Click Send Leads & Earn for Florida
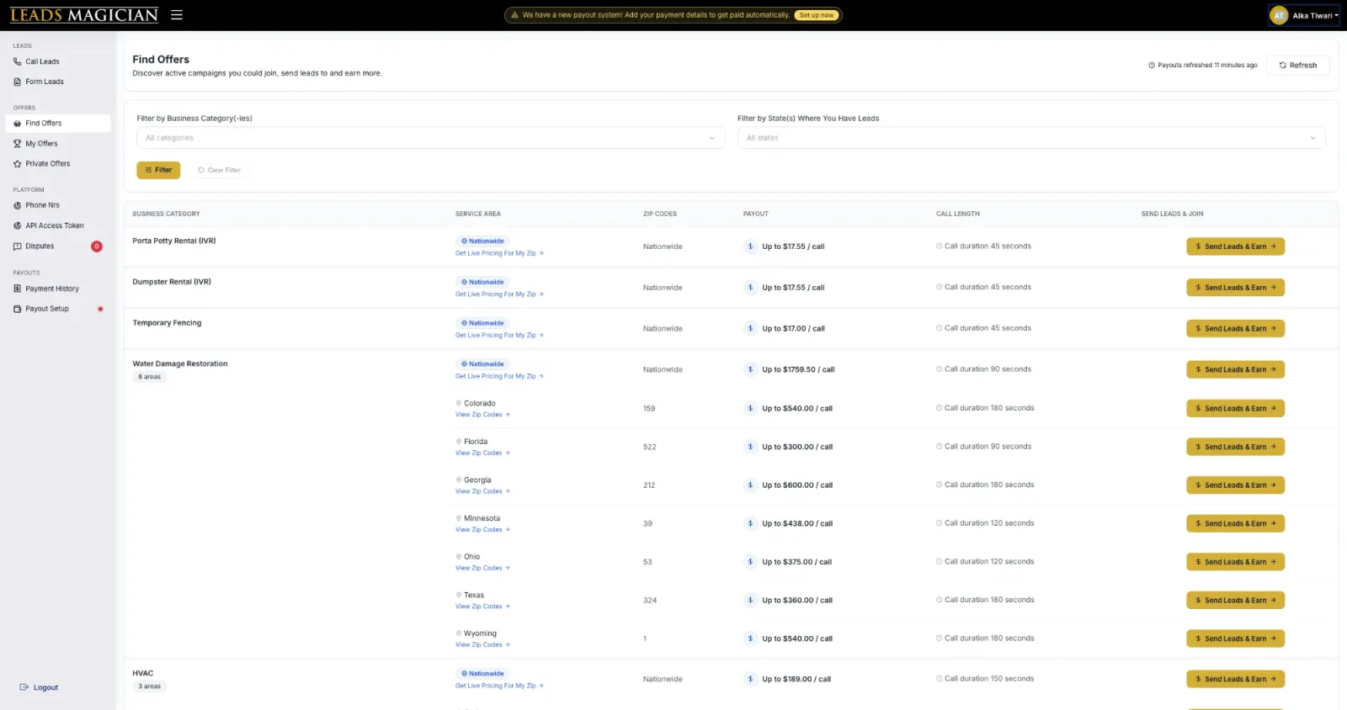The height and width of the screenshot is (710, 1347). coord(1235,447)
